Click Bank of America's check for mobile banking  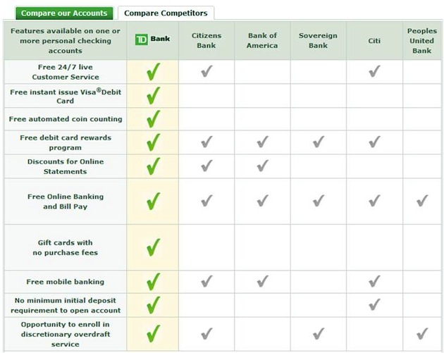tap(262, 282)
